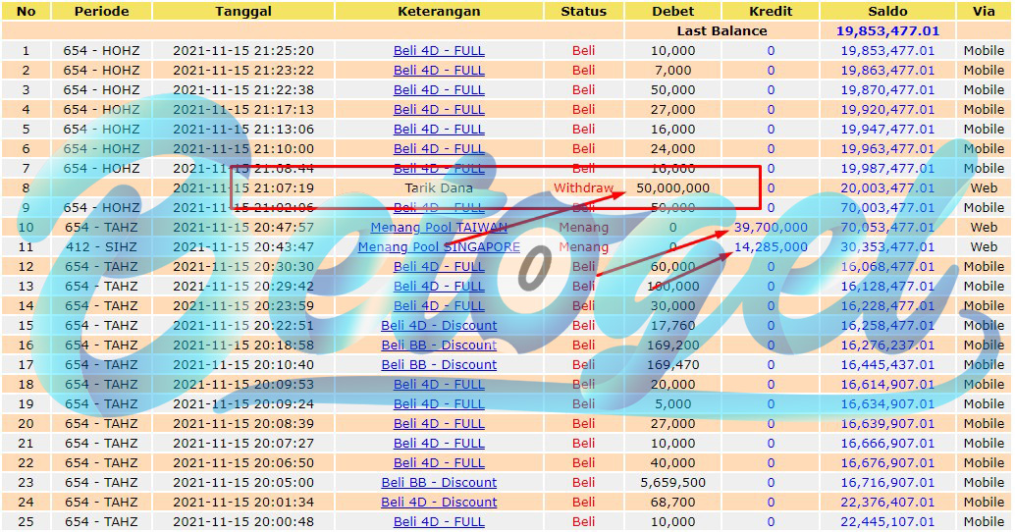The width and height of the screenshot is (1015, 532).
Task: Click the 50,000,000 withdraw debit amount
Action: point(672,187)
